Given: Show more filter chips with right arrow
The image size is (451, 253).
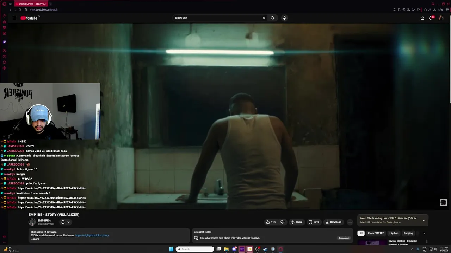Looking at the screenshot, I should point(424,233).
